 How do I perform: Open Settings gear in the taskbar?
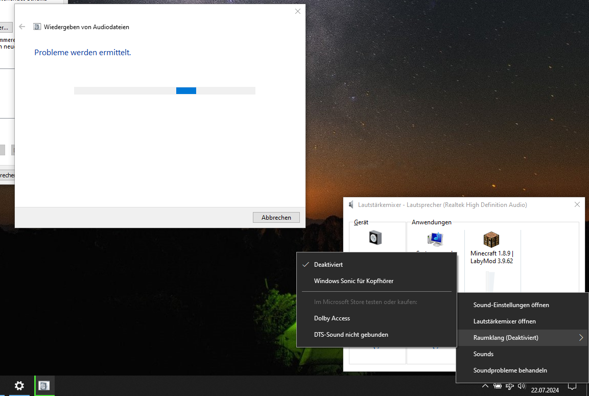pos(19,385)
